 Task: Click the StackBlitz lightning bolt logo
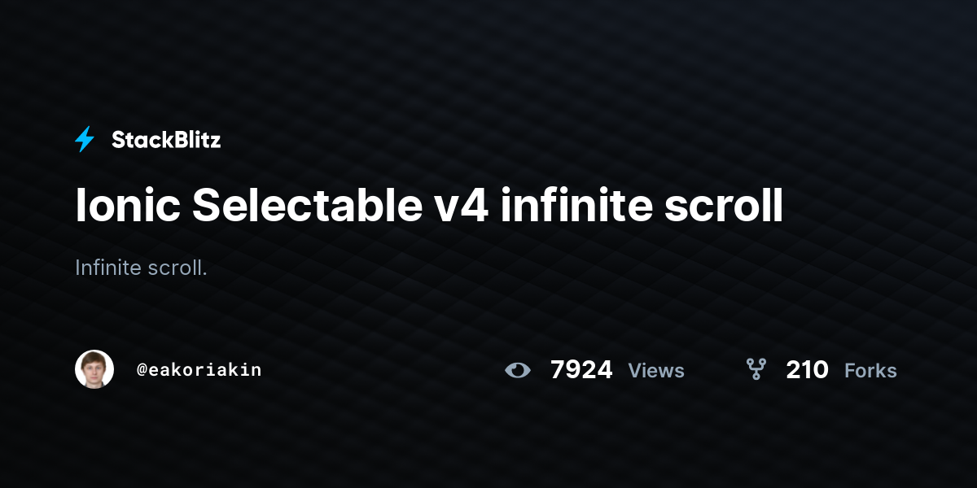85,140
